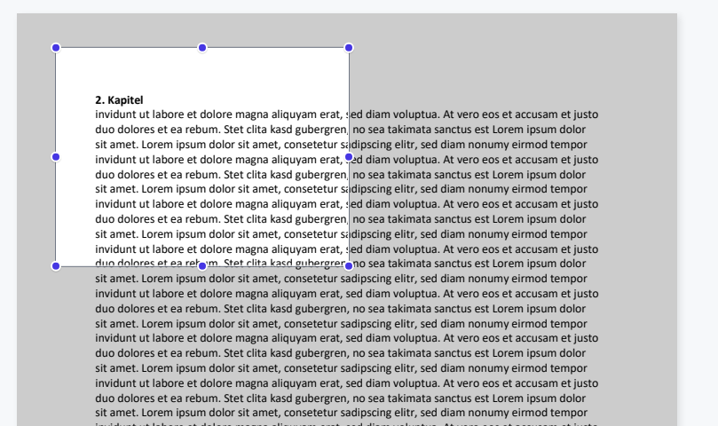Click the bottom-center selection handle
718x426 pixels.
coord(202,266)
